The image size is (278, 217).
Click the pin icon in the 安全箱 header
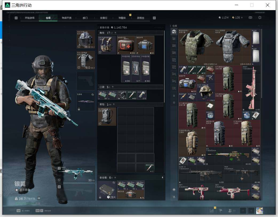(162, 178)
